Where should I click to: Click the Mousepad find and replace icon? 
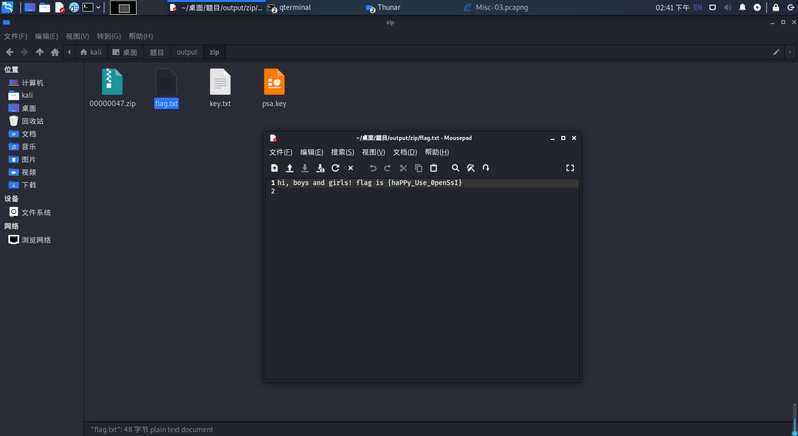[471, 168]
